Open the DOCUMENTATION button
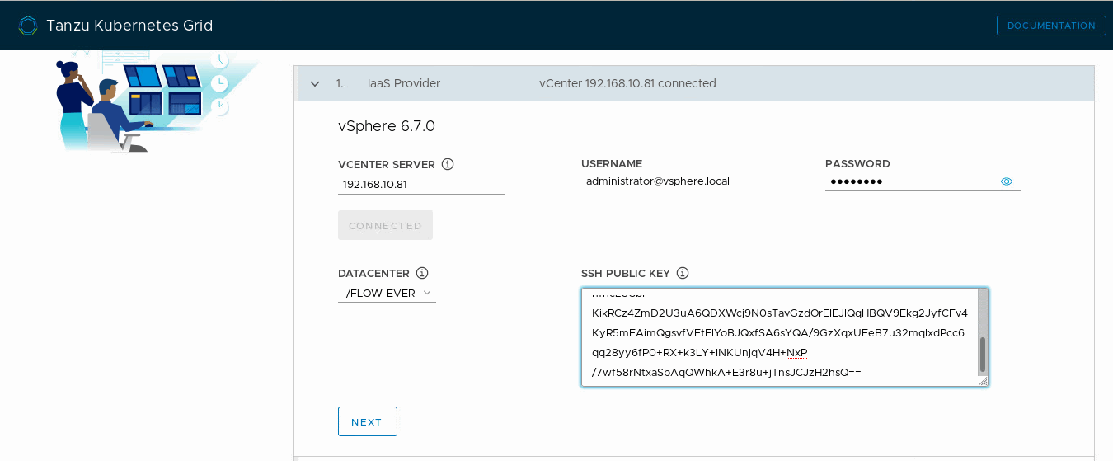 coord(1051,26)
